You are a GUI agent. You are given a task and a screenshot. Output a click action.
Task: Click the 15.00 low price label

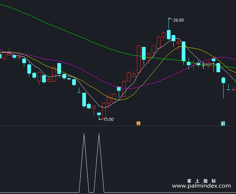pos(109,119)
